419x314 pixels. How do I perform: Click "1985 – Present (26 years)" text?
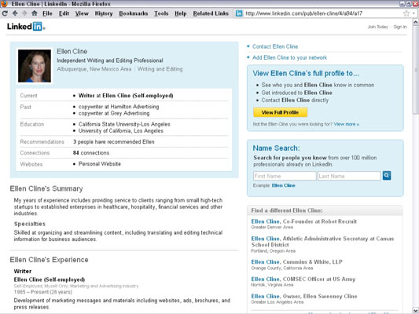(x=43, y=292)
